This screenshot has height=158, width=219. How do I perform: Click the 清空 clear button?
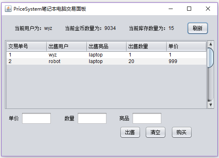point(156,132)
